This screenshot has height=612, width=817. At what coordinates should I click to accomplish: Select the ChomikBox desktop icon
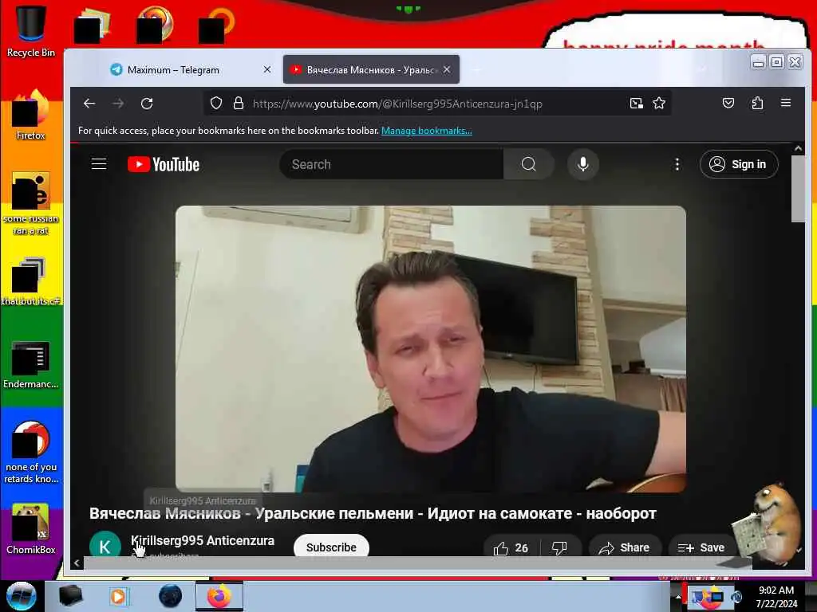click(31, 529)
